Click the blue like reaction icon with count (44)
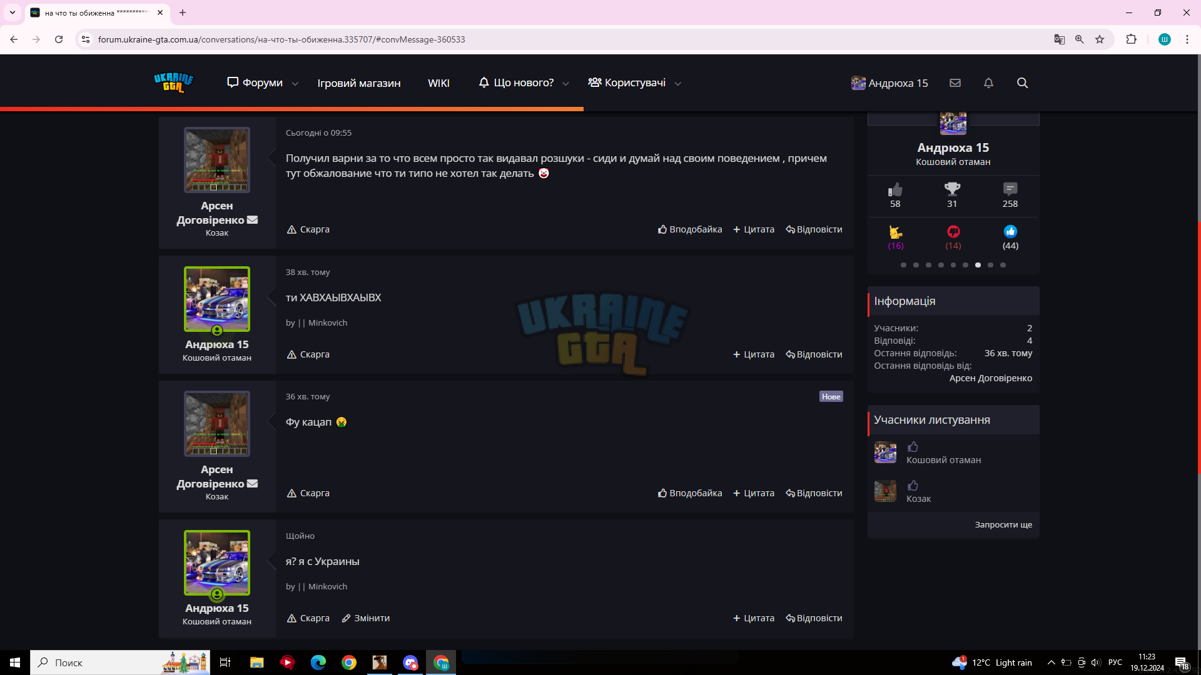 [x=1010, y=232]
